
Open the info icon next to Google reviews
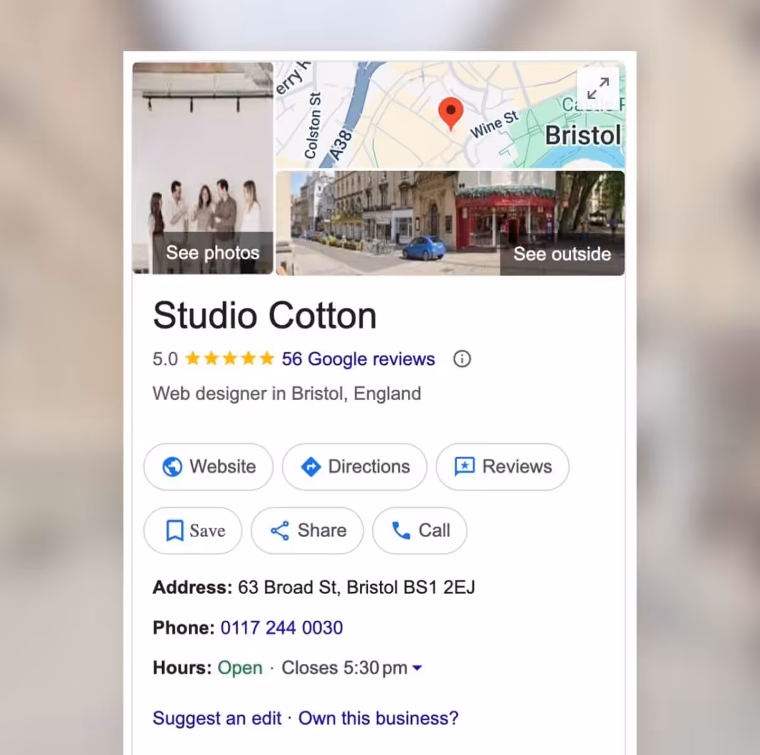(x=462, y=359)
